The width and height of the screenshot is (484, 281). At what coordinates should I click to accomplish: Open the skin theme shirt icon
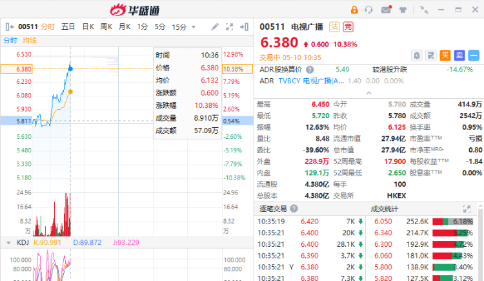pos(403,10)
